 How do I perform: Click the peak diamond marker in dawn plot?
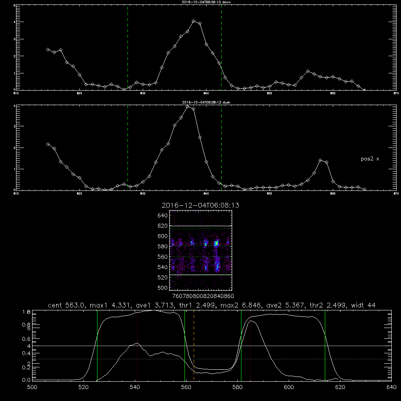pyautogui.click(x=194, y=21)
